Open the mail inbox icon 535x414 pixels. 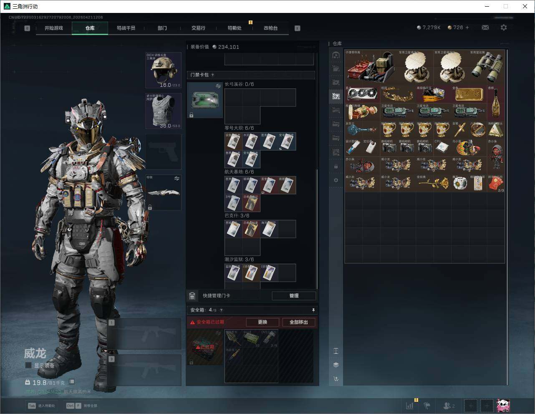[485, 28]
